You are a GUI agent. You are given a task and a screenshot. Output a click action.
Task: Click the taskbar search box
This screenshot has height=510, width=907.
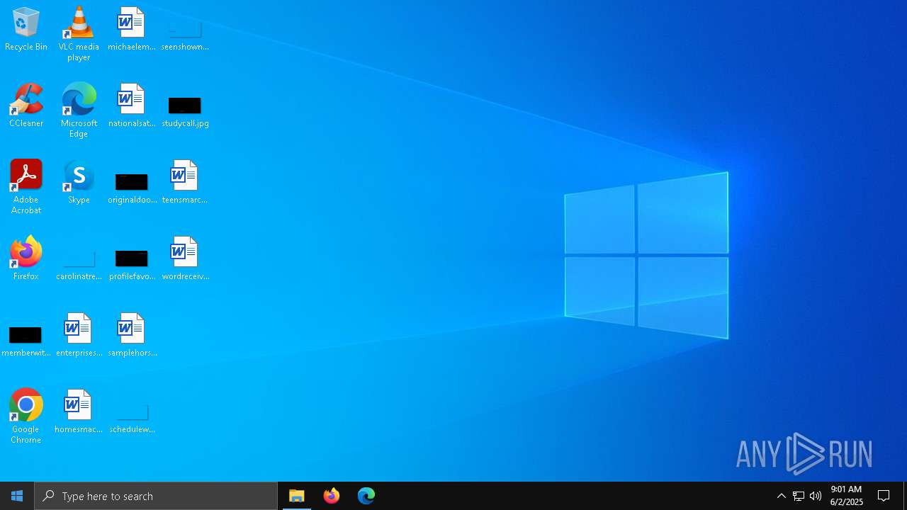(x=156, y=496)
